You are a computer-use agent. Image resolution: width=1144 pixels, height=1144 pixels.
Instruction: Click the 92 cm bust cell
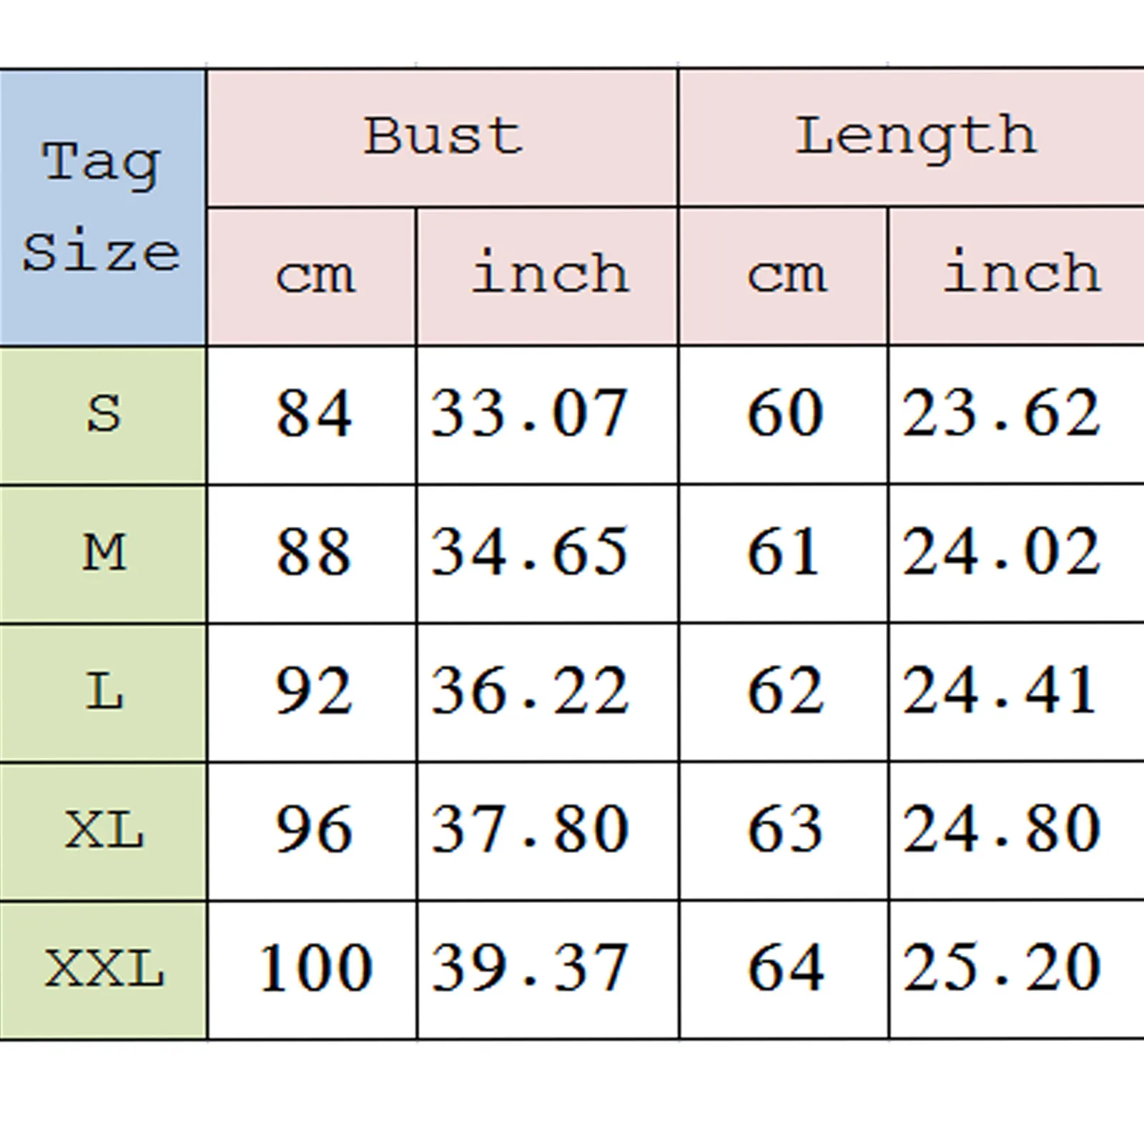click(314, 692)
